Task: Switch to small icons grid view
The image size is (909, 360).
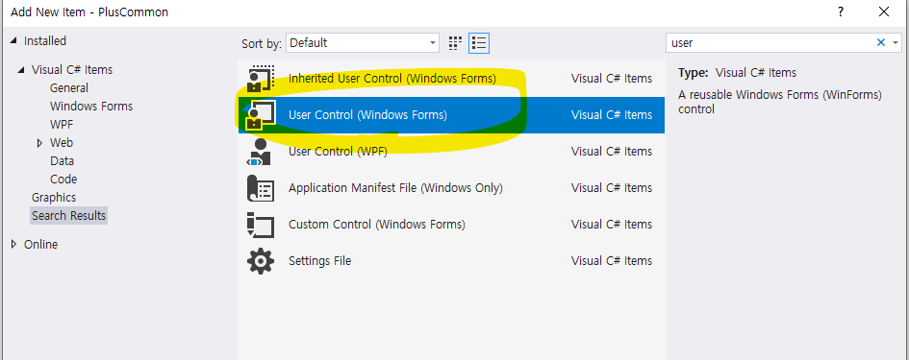Action: pos(455,43)
